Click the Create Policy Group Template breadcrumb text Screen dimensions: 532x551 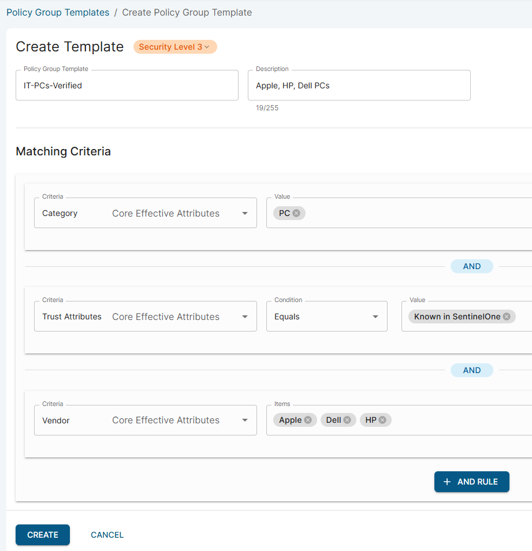coord(187,12)
